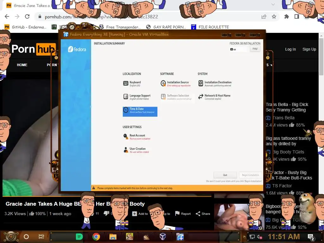324x243 pixels.
Task: Open the VirtualBox cube icon on taskbar
Action: coord(163,236)
